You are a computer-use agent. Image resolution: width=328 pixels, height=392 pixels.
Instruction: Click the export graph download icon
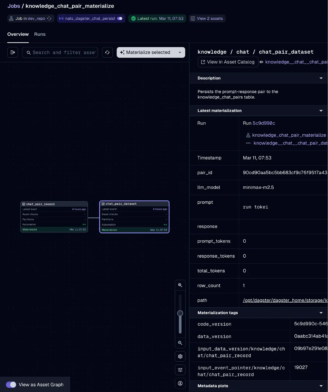click(180, 383)
